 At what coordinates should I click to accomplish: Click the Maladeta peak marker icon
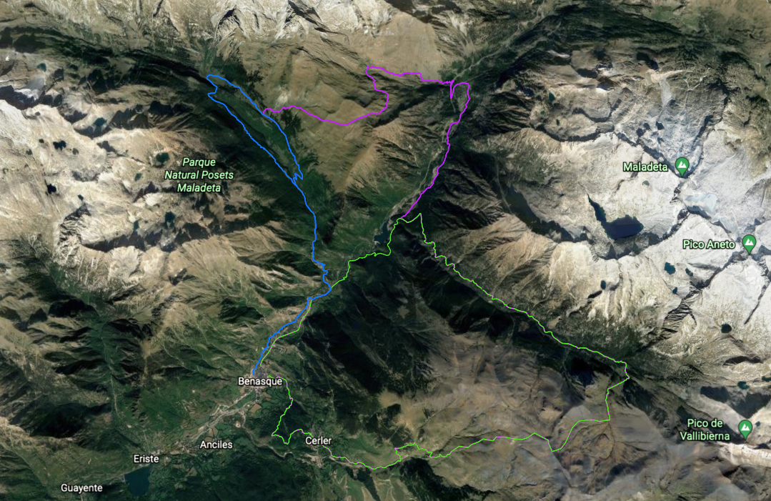[x=682, y=167]
